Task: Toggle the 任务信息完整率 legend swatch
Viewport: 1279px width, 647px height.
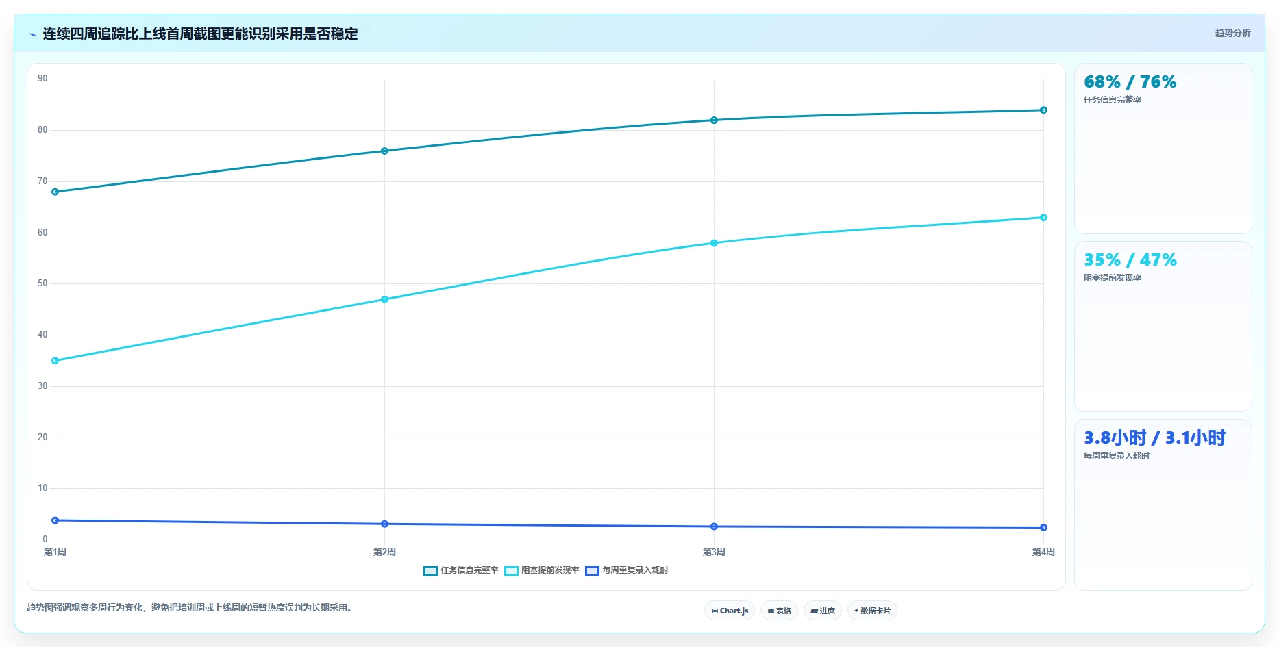Action: tap(430, 571)
